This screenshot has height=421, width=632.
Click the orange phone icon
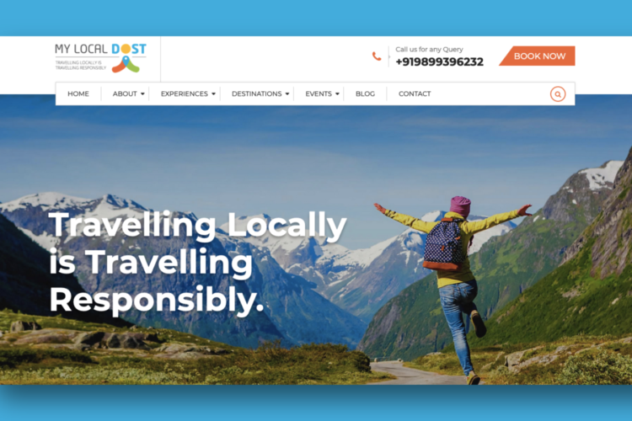click(x=377, y=56)
